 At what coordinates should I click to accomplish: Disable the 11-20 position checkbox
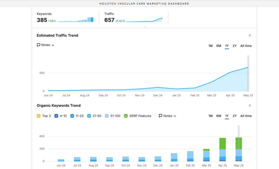click(x=72, y=116)
